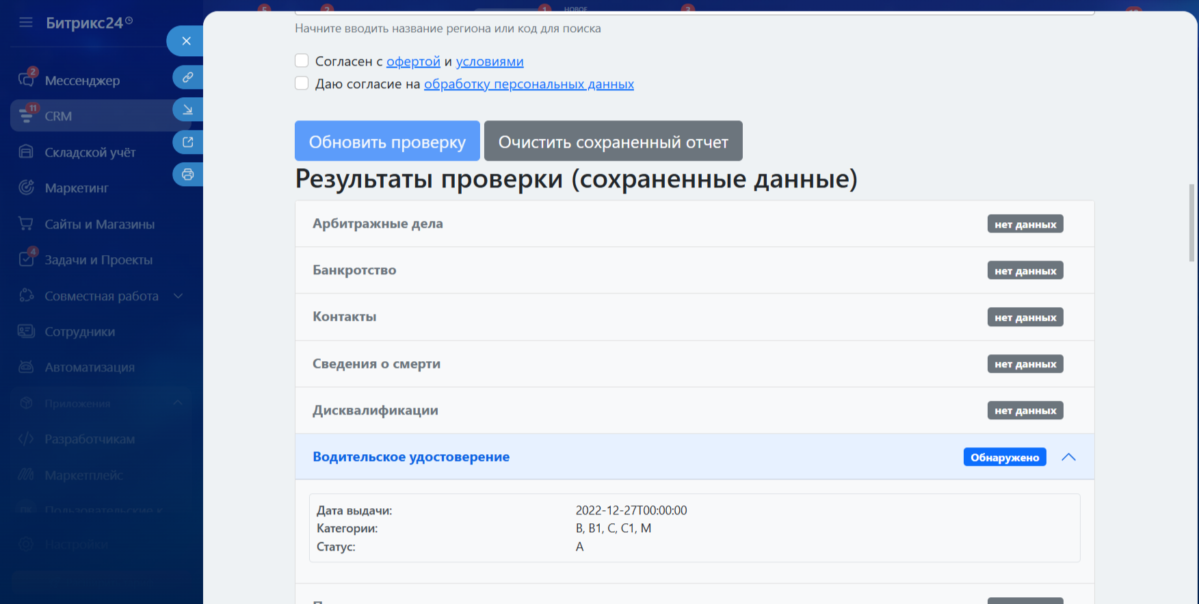The width and height of the screenshot is (1199, 604).
Task: Open the условиями link
Action: pos(490,62)
